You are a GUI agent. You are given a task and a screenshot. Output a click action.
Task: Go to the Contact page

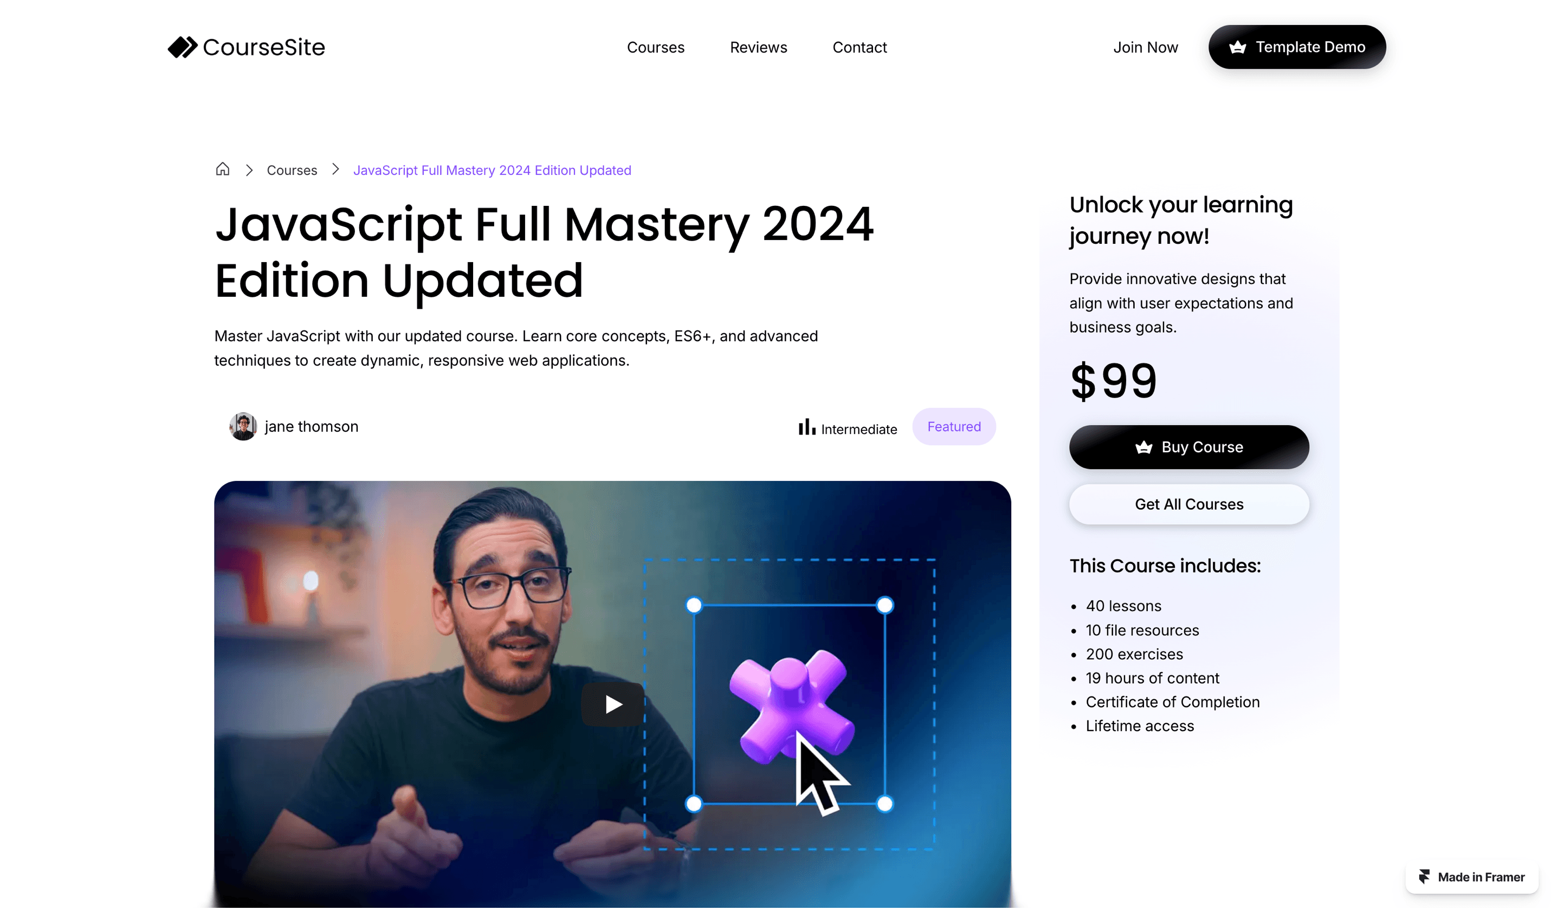tap(859, 47)
